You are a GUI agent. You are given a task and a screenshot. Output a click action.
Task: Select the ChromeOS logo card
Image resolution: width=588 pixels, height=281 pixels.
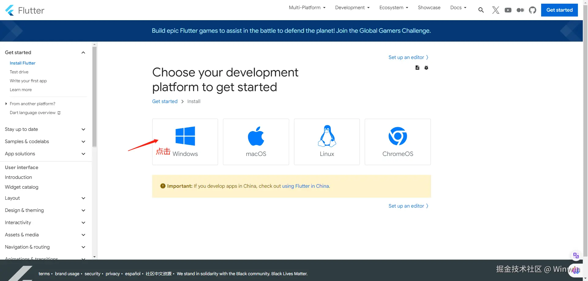coord(398,142)
